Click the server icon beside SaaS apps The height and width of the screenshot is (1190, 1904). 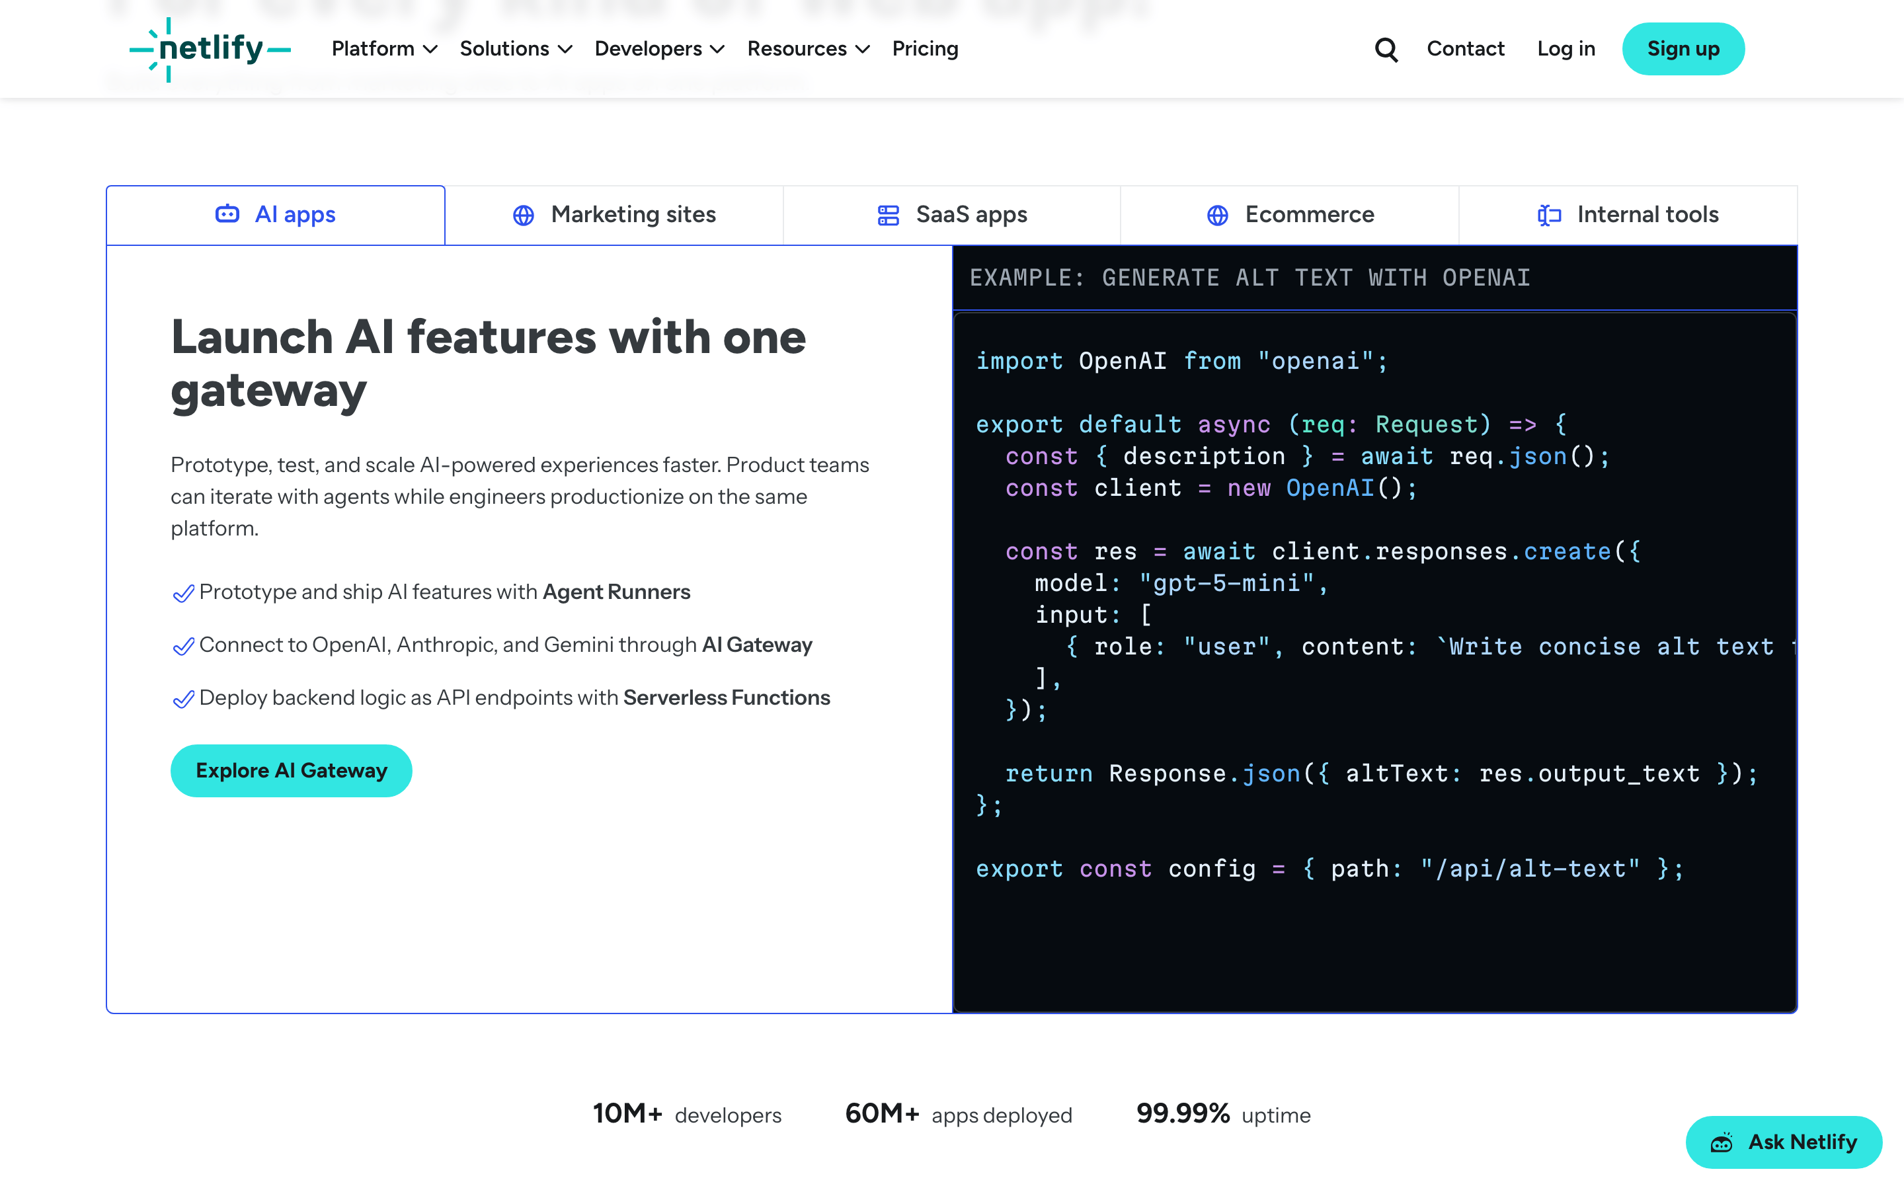(889, 215)
